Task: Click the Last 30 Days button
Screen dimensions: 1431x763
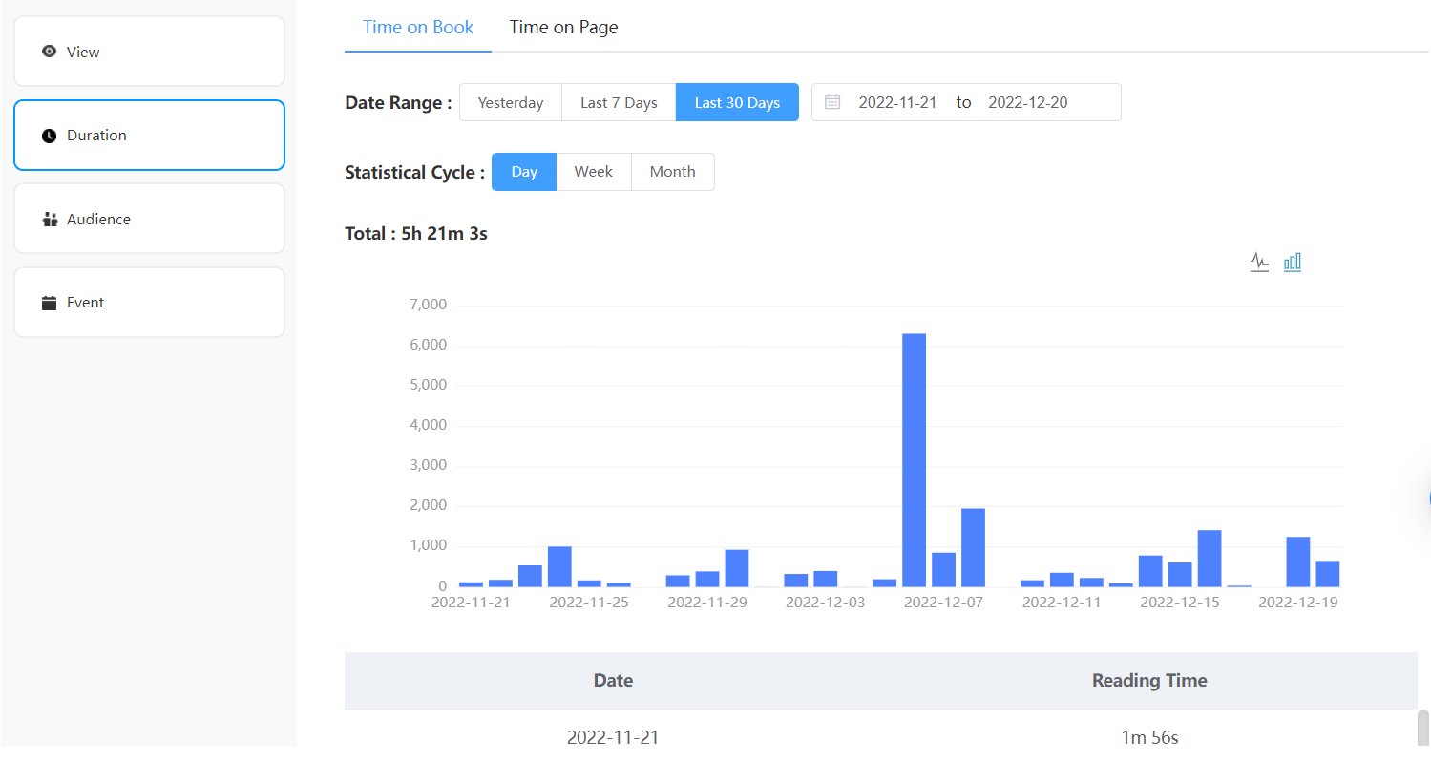Action: (737, 101)
